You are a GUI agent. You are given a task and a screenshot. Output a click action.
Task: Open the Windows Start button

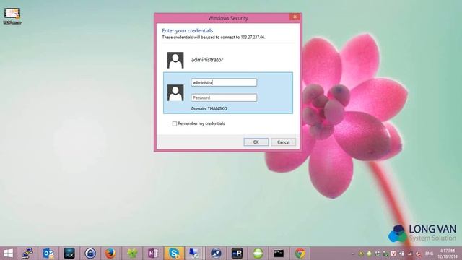coord(8,253)
